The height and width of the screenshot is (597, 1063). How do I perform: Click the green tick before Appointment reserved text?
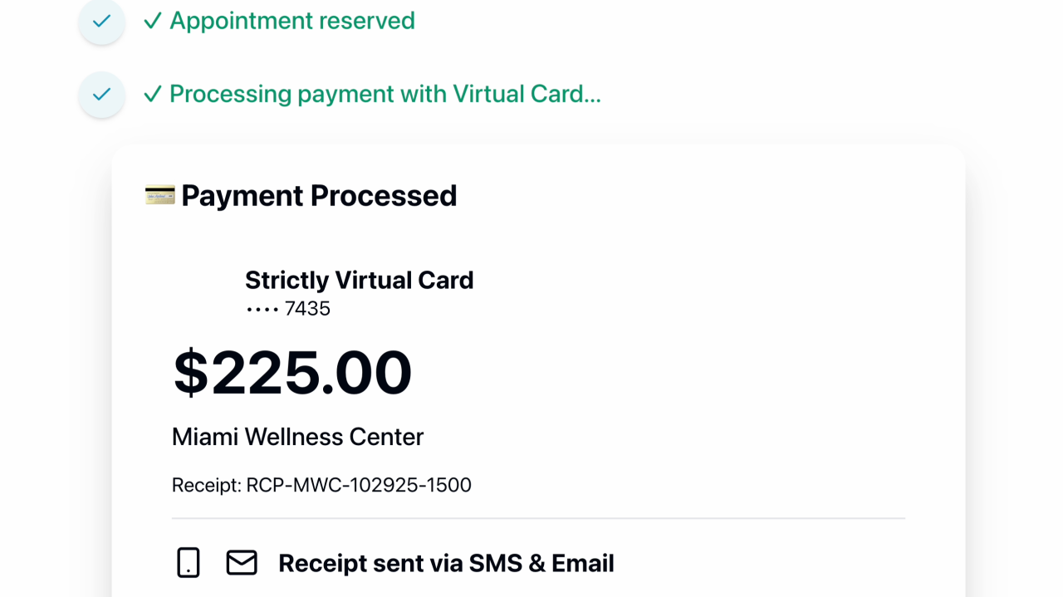(x=153, y=21)
